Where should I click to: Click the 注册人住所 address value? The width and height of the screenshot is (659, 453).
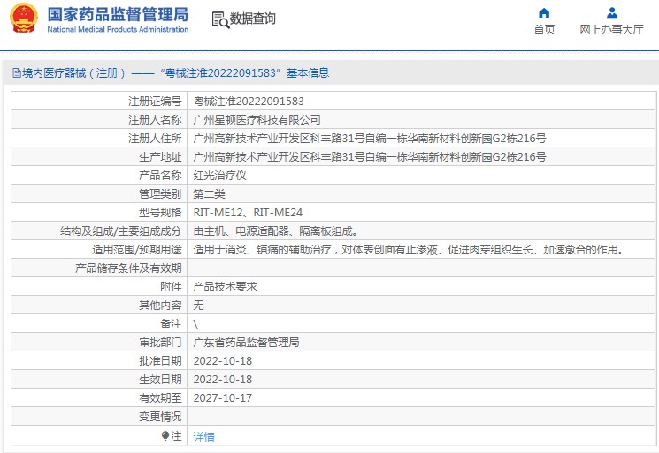point(370,139)
